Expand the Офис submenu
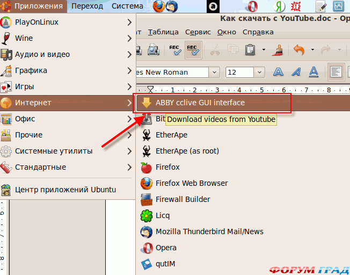 click(67, 119)
